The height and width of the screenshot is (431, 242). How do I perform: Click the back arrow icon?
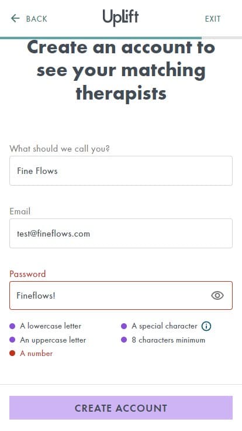pyautogui.click(x=15, y=19)
